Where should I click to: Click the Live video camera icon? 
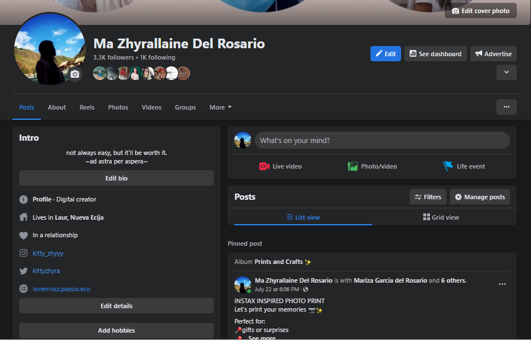click(x=264, y=166)
